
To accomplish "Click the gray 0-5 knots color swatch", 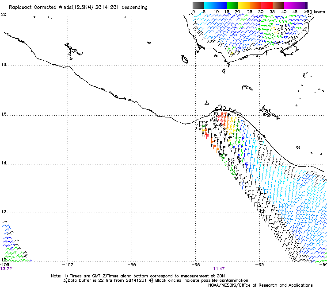I will (x=198, y=5).
